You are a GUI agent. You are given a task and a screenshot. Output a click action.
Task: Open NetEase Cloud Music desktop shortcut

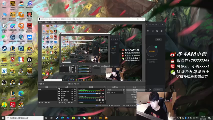pos(13,106)
